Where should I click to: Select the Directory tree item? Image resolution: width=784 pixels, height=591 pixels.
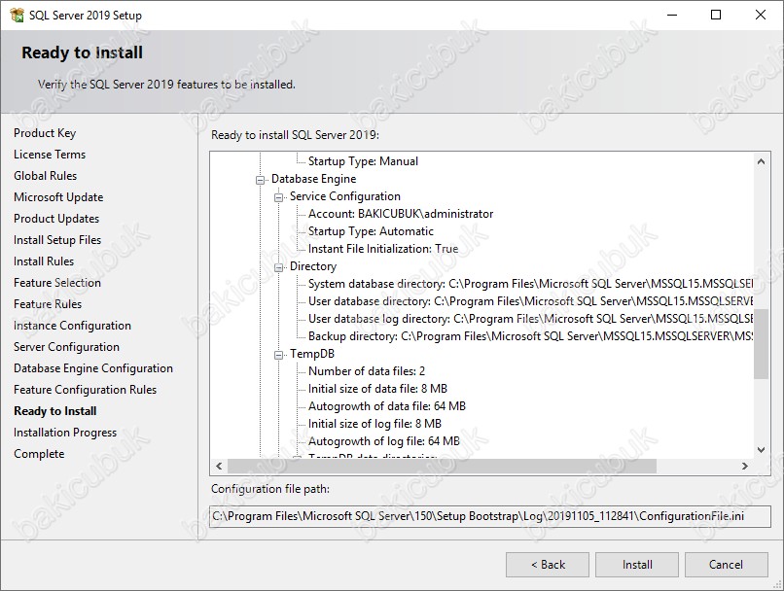coord(313,266)
